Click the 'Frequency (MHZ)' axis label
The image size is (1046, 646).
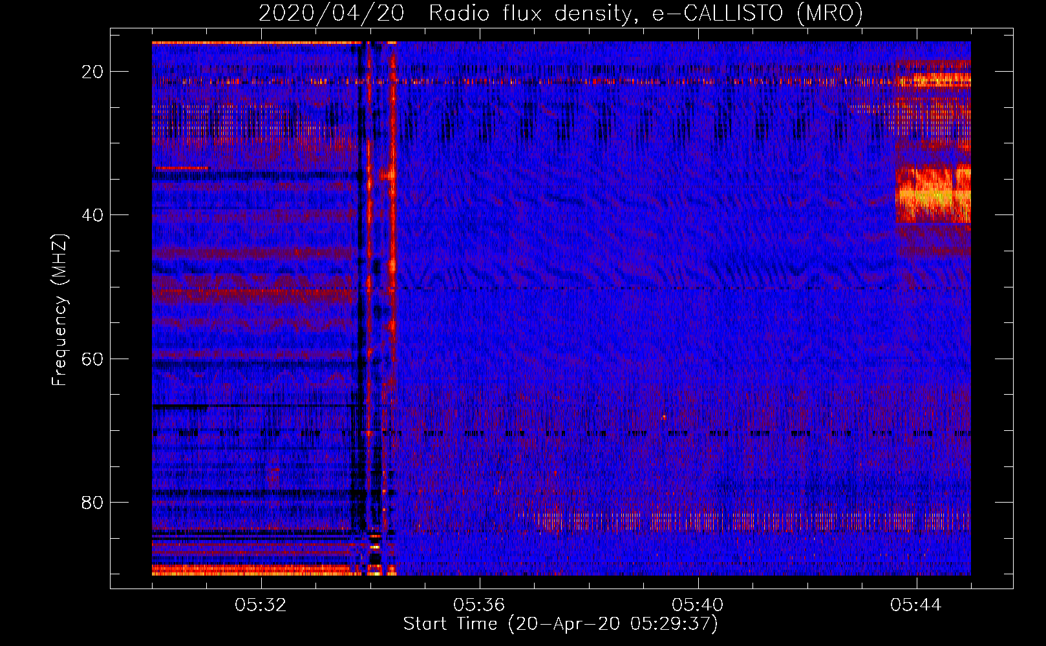59,310
